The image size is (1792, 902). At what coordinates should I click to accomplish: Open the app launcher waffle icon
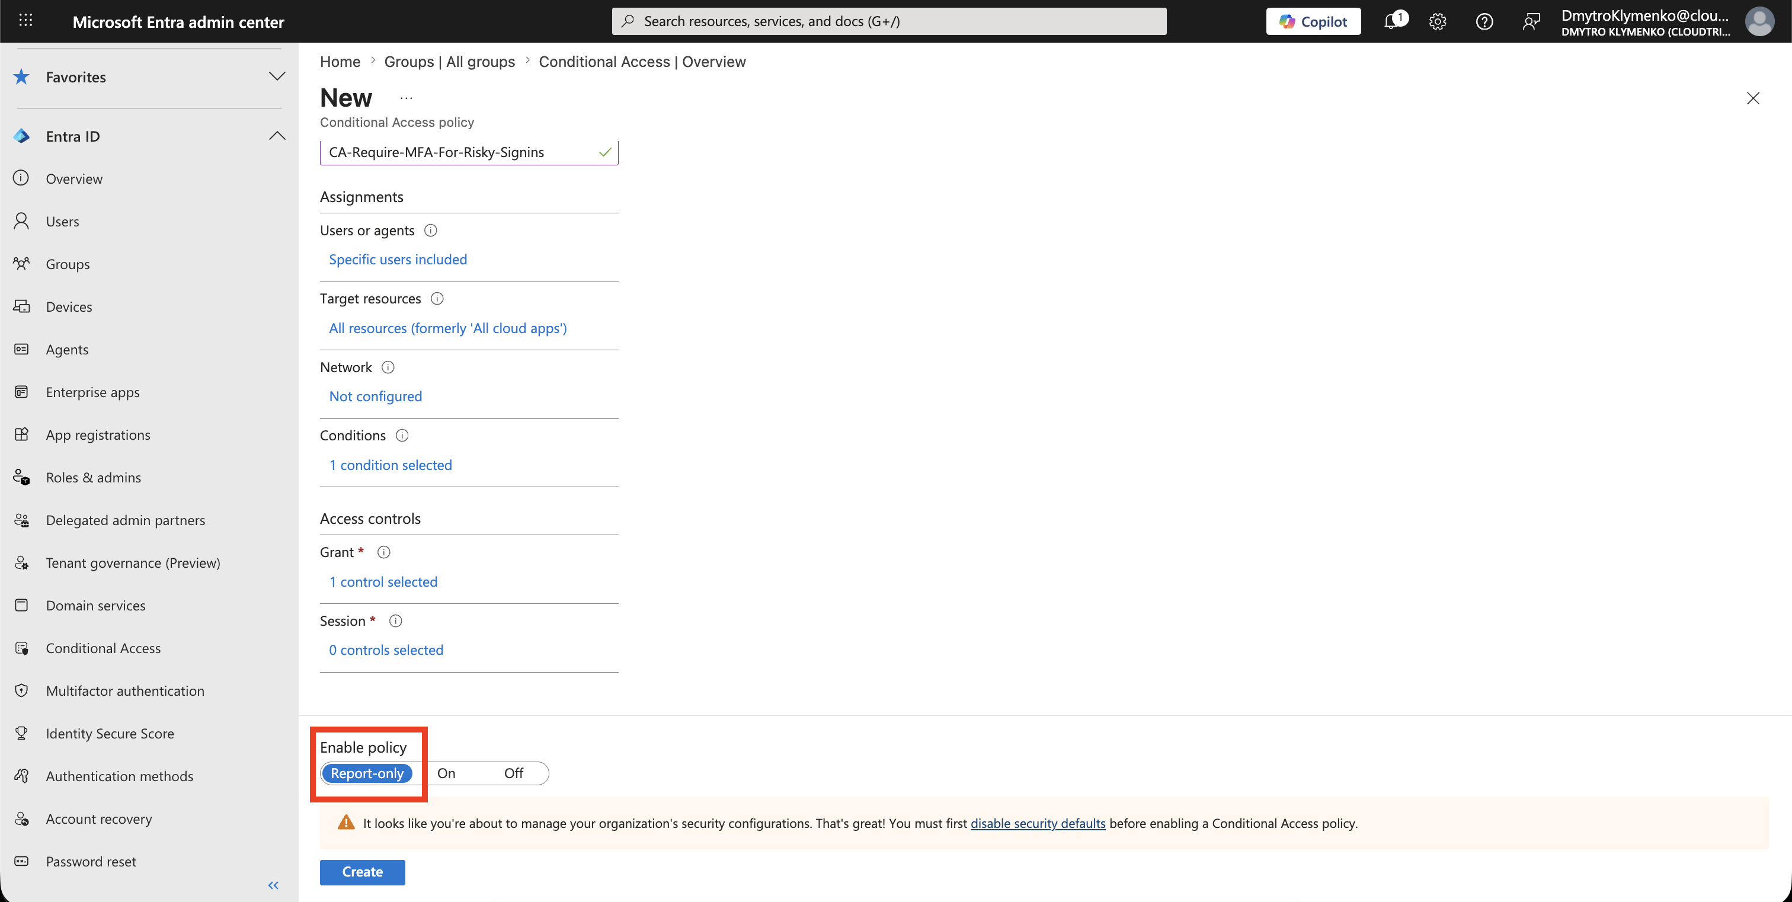[25, 21]
